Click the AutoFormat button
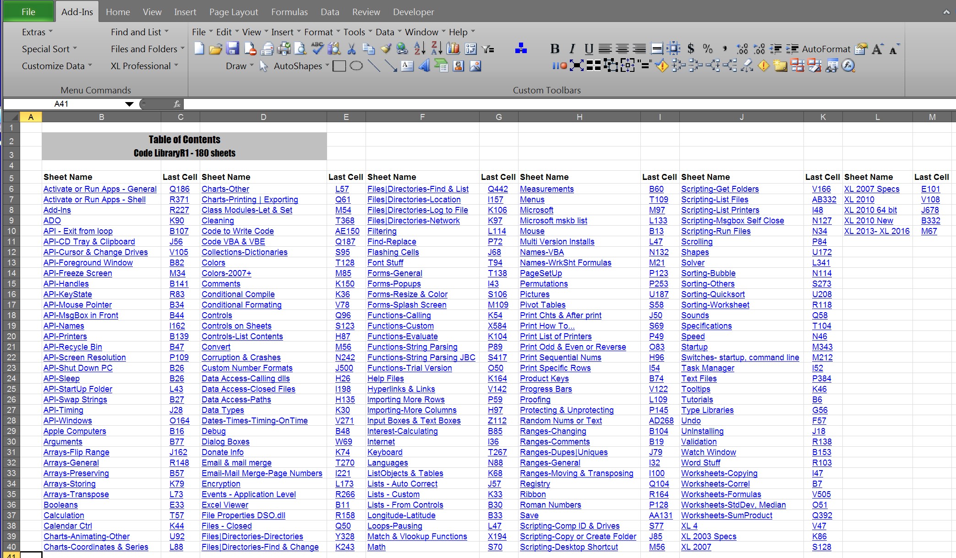 click(x=825, y=49)
